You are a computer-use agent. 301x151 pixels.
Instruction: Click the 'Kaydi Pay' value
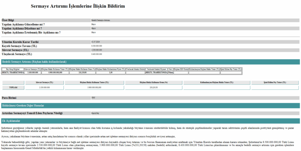point(95,113)
